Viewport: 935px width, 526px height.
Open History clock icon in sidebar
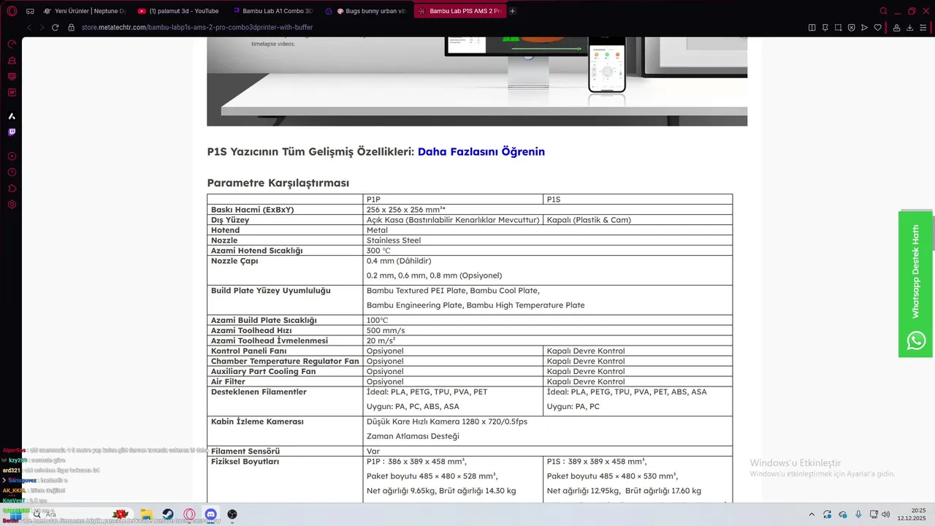[x=12, y=172]
